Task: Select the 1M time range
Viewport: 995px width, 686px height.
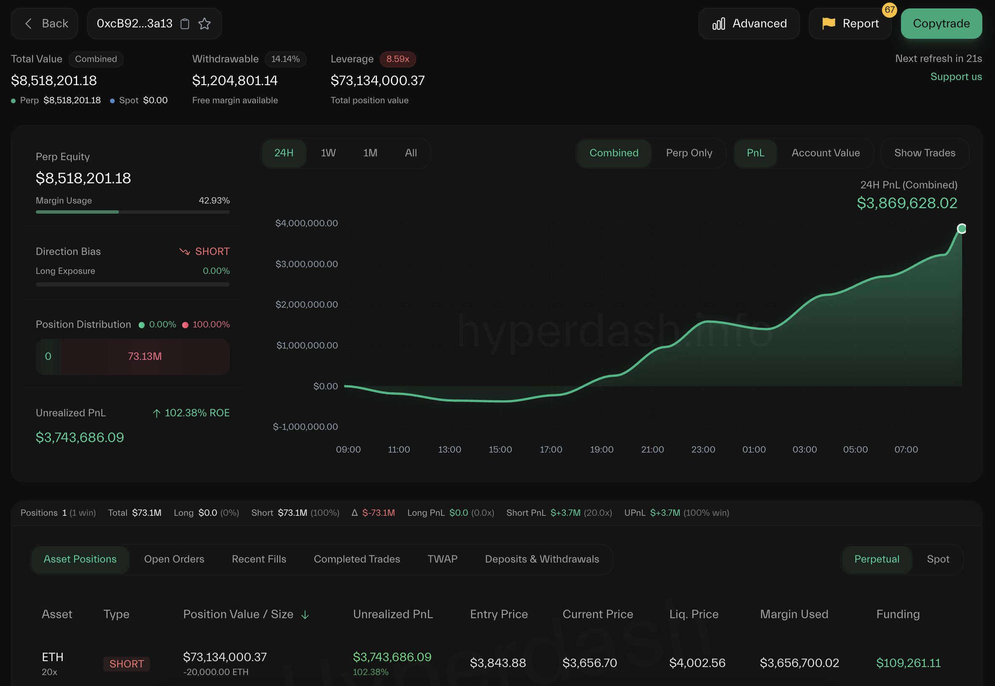Action: click(370, 153)
